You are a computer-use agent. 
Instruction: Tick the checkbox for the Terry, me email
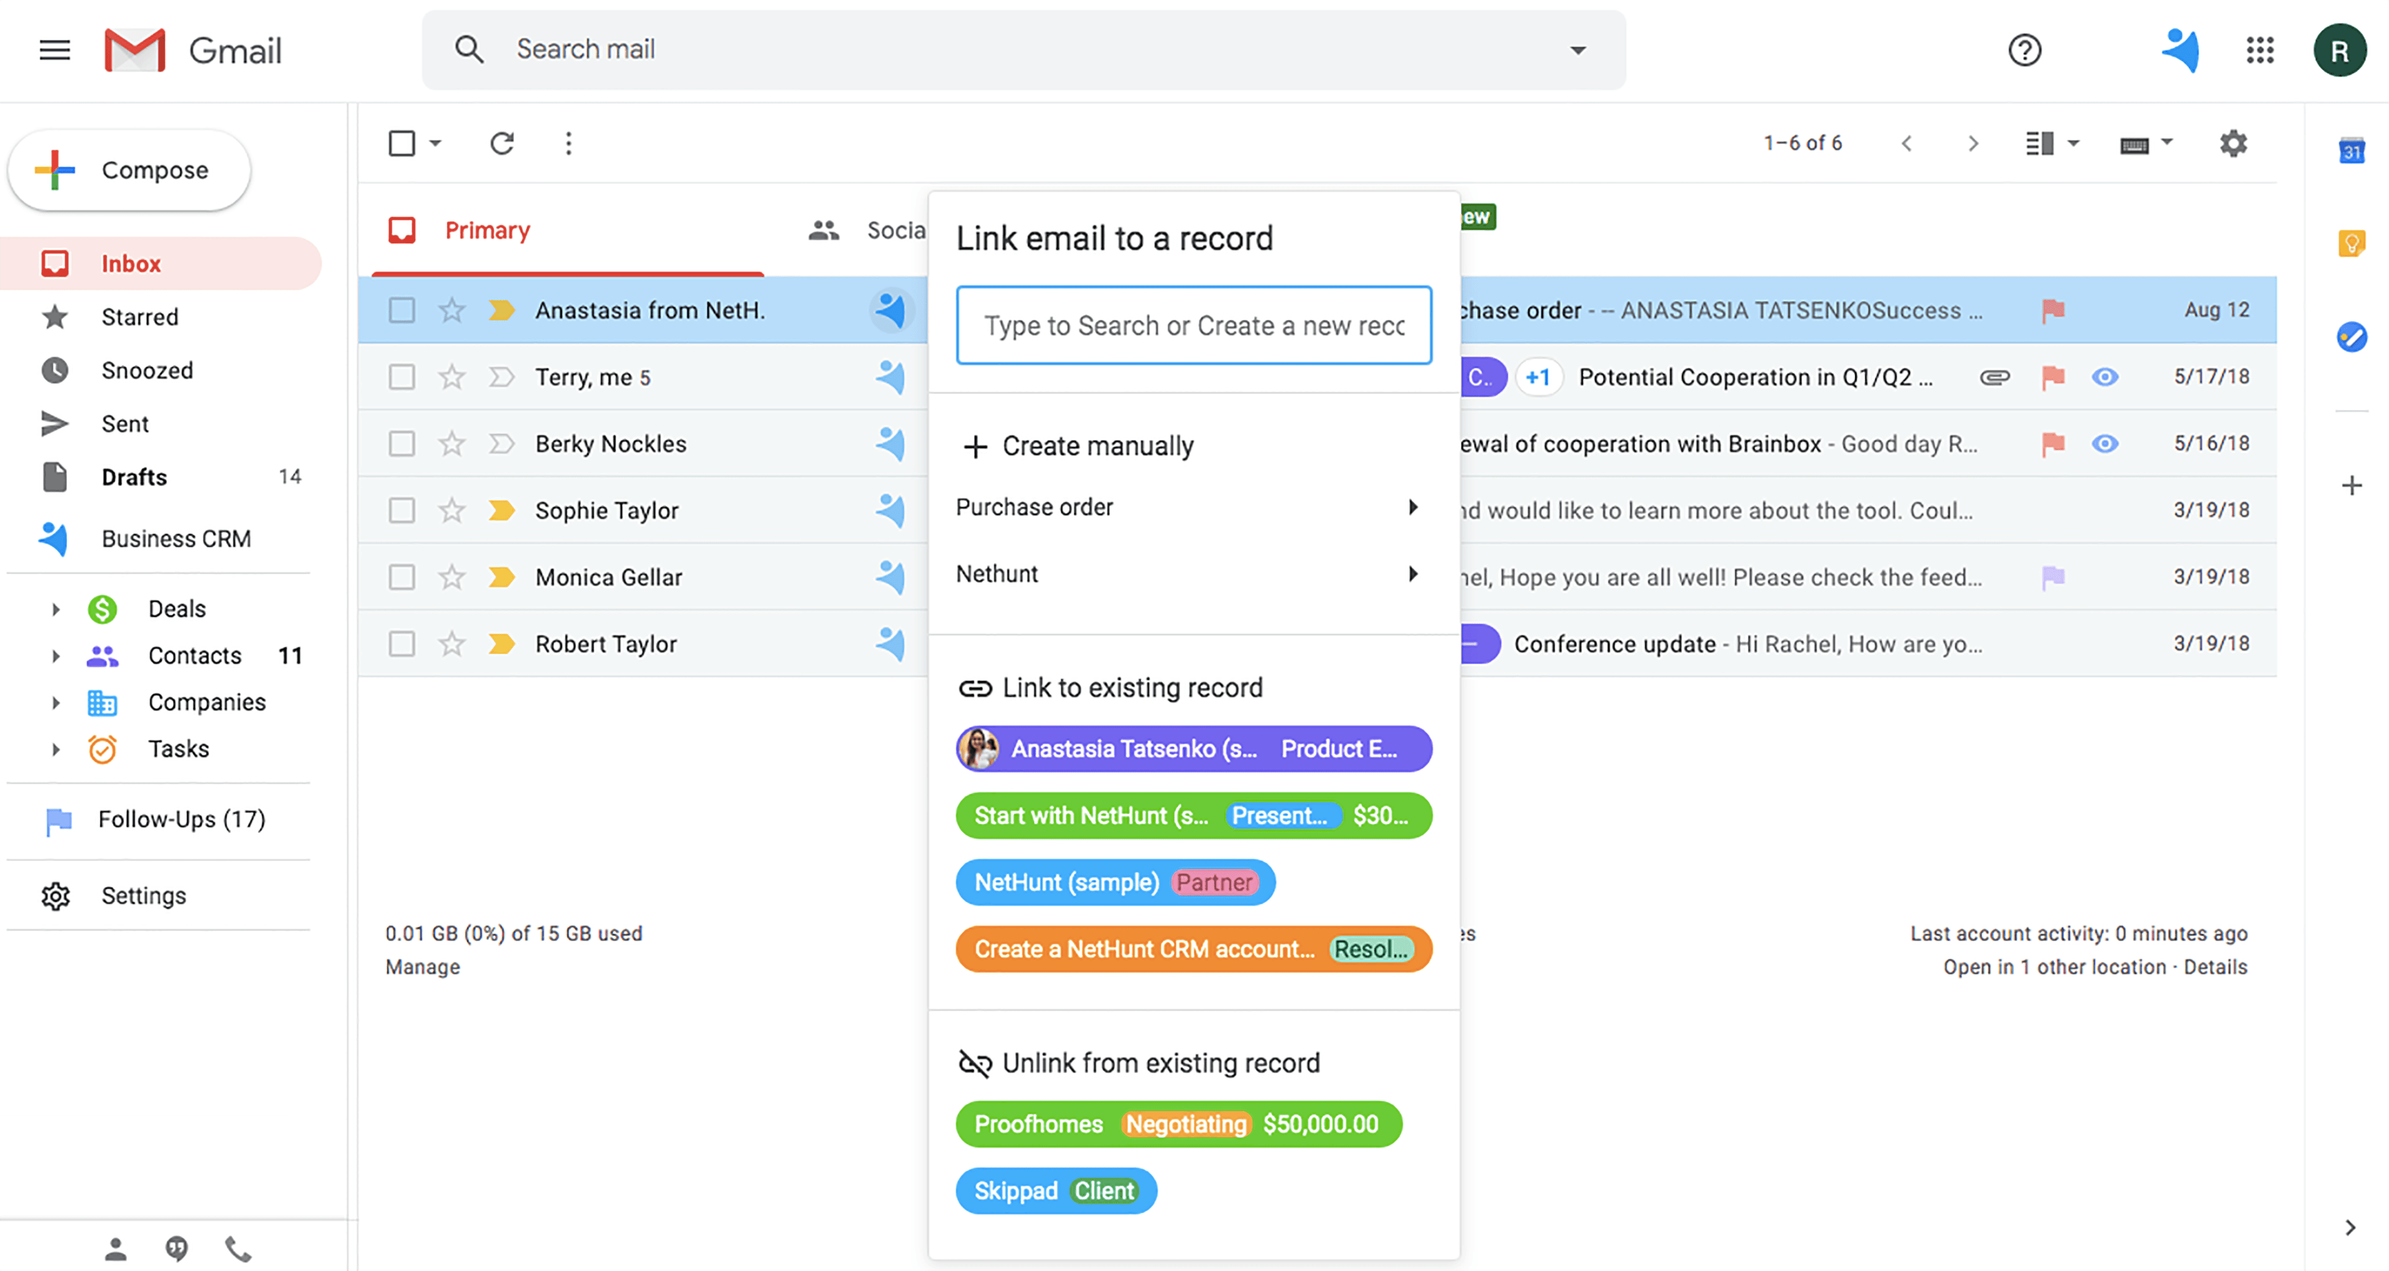point(401,376)
